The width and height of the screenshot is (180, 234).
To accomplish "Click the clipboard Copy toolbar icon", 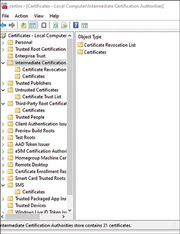I will 44,25.
